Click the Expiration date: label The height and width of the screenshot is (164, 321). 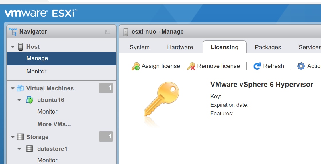tap(229, 105)
